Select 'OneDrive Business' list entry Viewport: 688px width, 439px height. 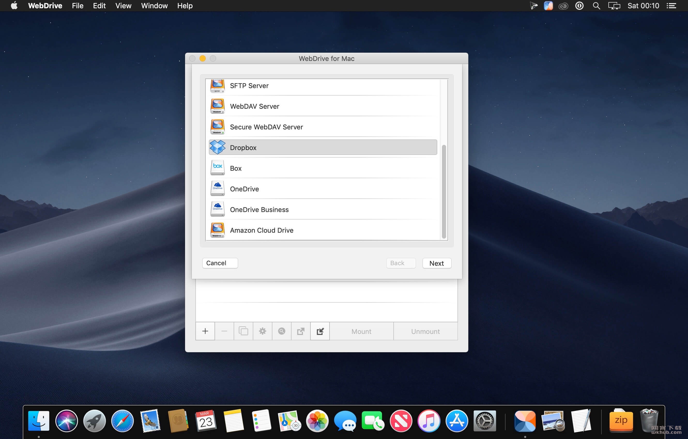click(323, 209)
